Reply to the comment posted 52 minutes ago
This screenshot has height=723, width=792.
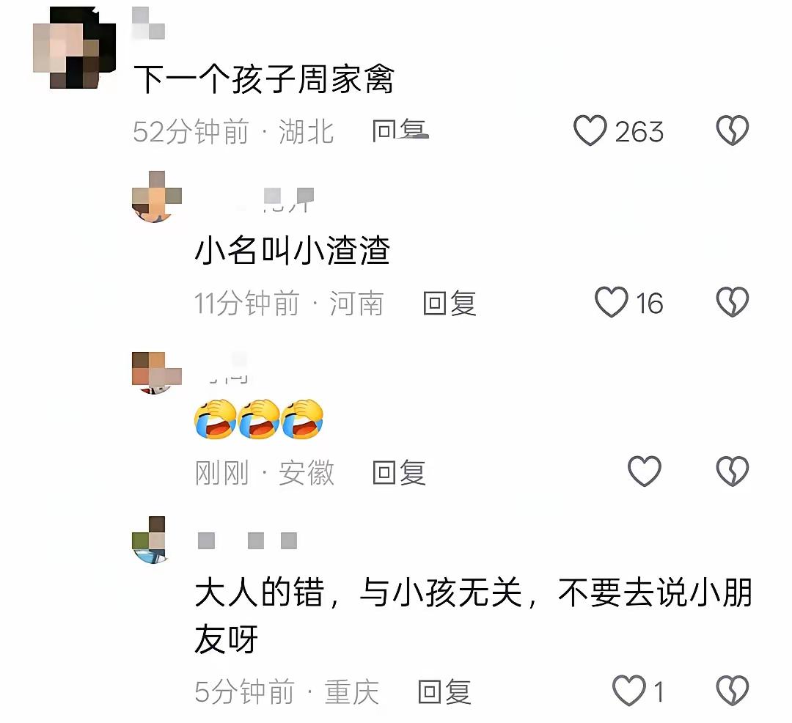tap(400, 131)
